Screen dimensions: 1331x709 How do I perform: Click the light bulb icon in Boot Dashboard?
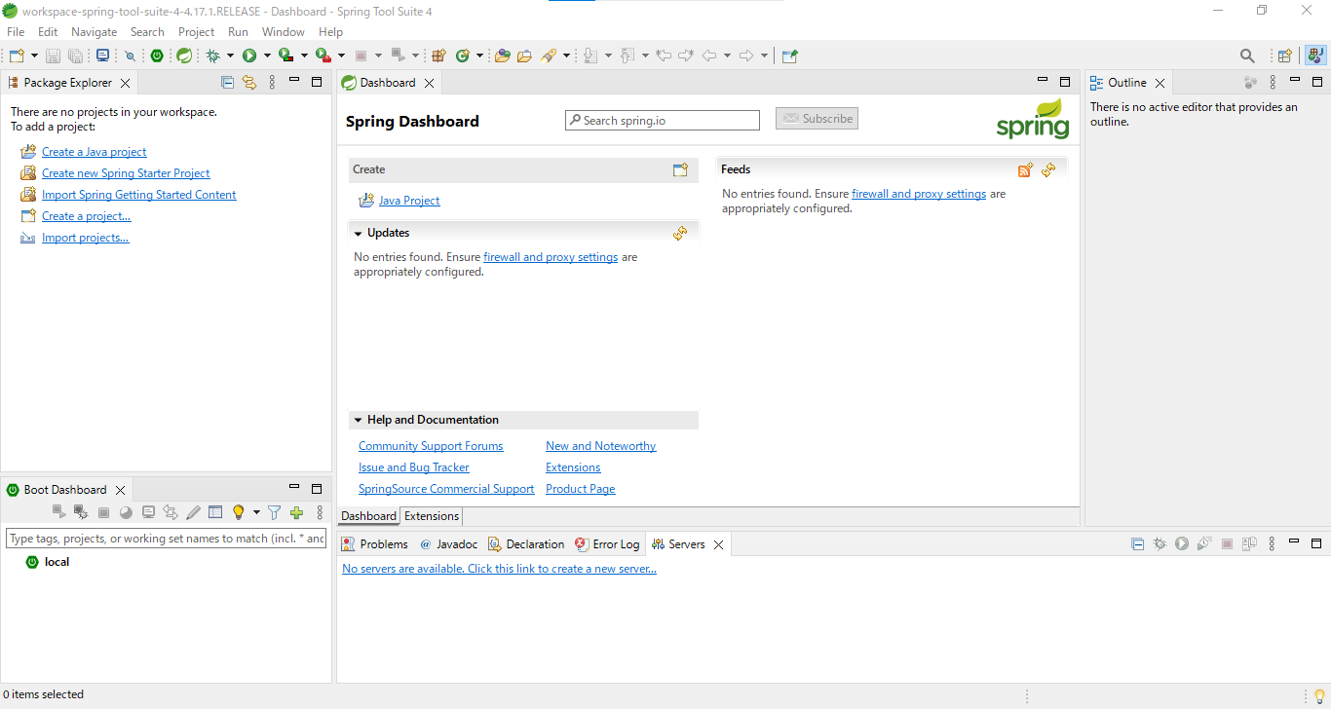(238, 512)
